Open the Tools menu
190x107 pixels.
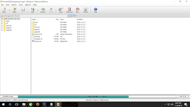pyautogui.click(x=21, y=5)
